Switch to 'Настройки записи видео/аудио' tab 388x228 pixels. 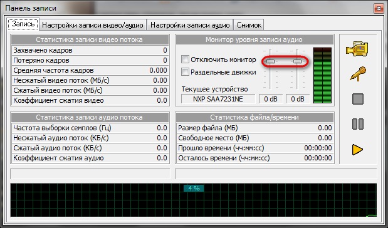coord(93,25)
